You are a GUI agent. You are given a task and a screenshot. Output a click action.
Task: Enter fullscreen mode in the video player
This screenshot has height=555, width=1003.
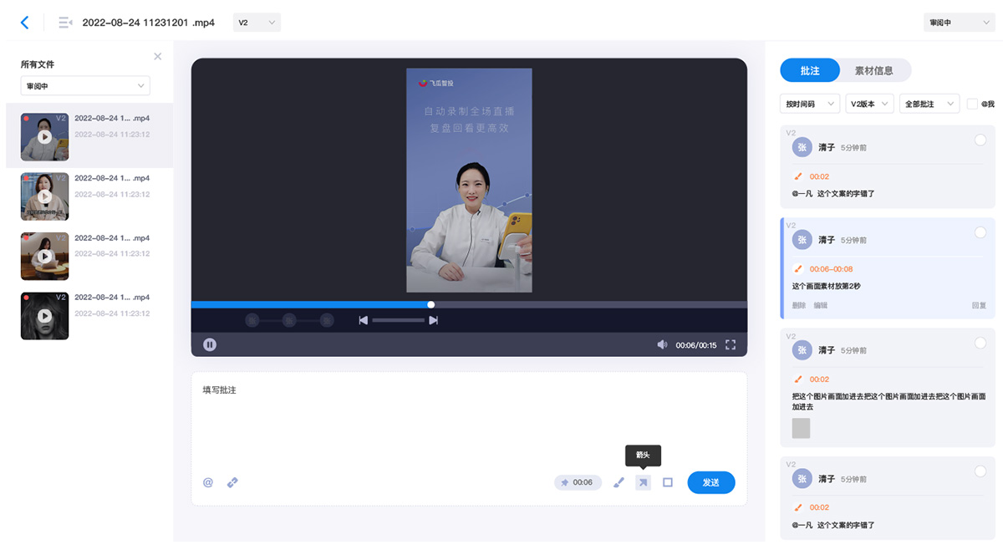(x=730, y=344)
